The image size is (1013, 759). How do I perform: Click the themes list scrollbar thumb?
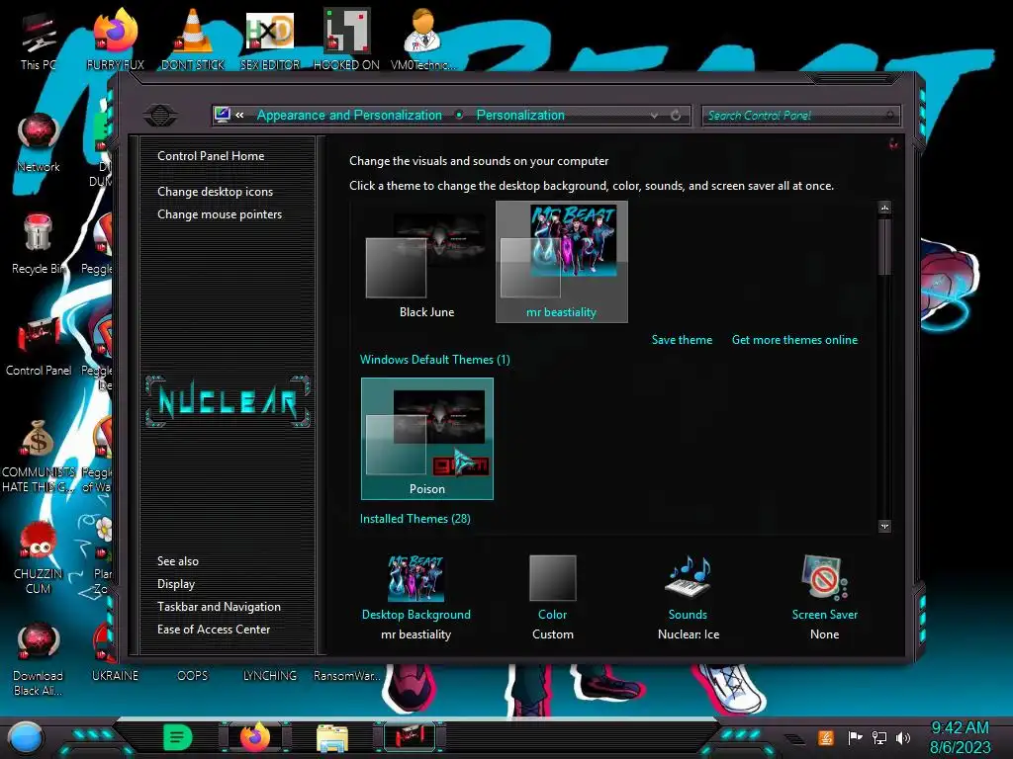pos(885,246)
